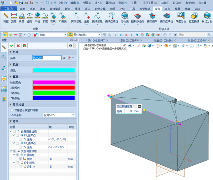This screenshot has width=213, height=180.
Task: Open the 编辑(E) menu
Action: point(75,3)
